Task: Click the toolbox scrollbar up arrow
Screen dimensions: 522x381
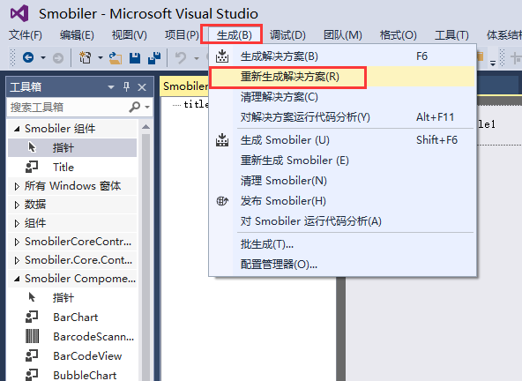Action: coord(145,127)
